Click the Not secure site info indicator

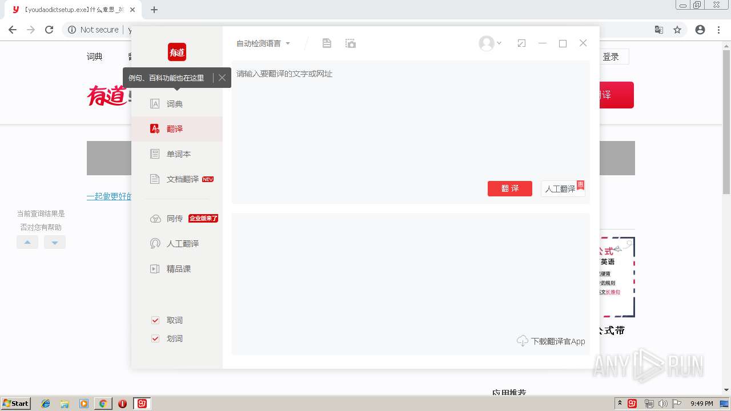click(x=93, y=30)
